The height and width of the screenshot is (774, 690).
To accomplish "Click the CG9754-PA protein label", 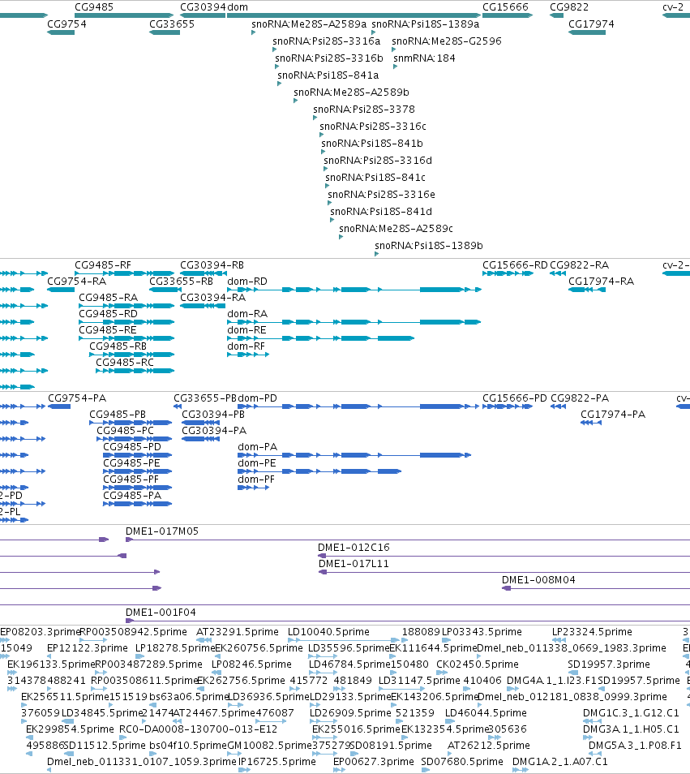I will coord(77,398).
